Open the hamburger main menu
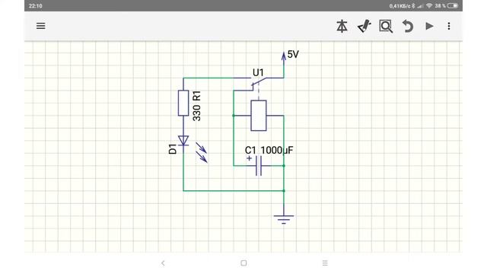The image size is (487, 274). tap(40, 26)
